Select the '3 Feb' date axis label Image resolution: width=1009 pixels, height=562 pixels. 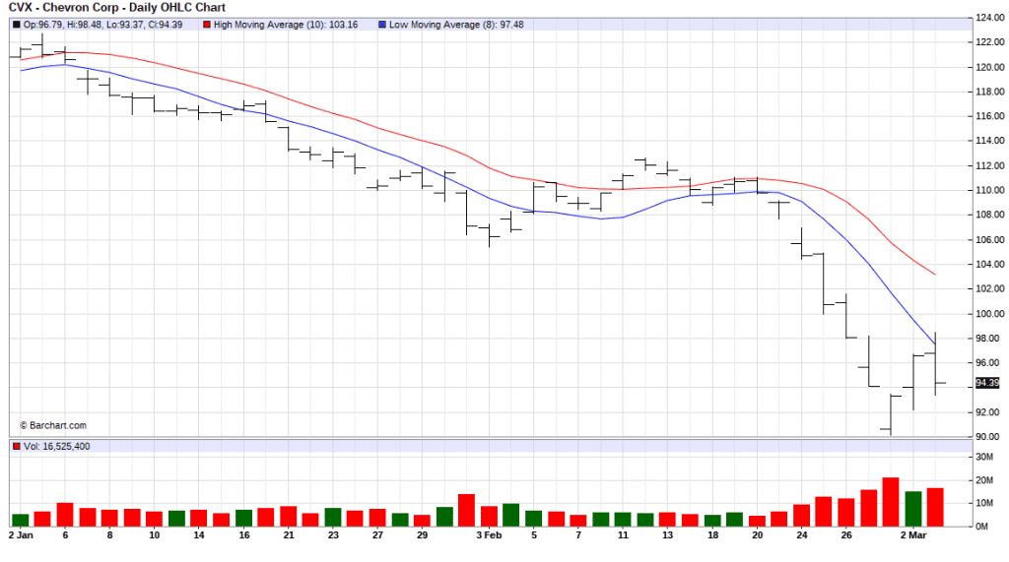pyautogui.click(x=489, y=535)
